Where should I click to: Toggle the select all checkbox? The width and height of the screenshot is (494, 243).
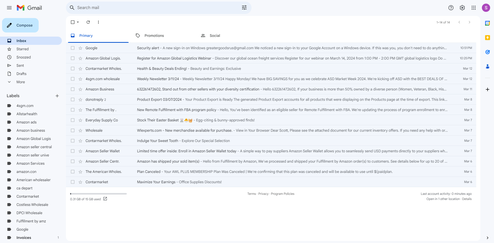click(73, 22)
